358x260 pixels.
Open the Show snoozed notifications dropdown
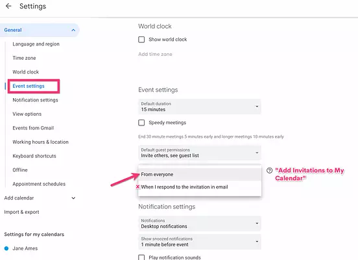pyautogui.click(x=200, y=242)
